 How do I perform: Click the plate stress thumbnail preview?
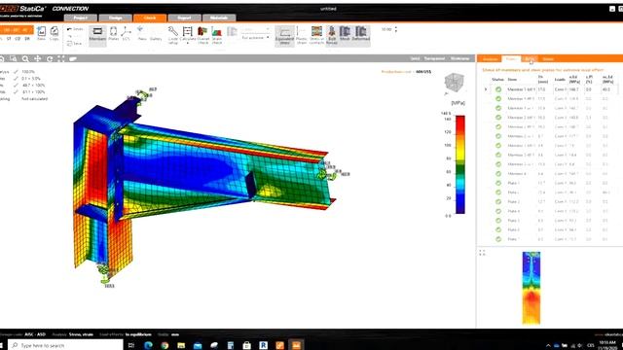click(531, 288)
